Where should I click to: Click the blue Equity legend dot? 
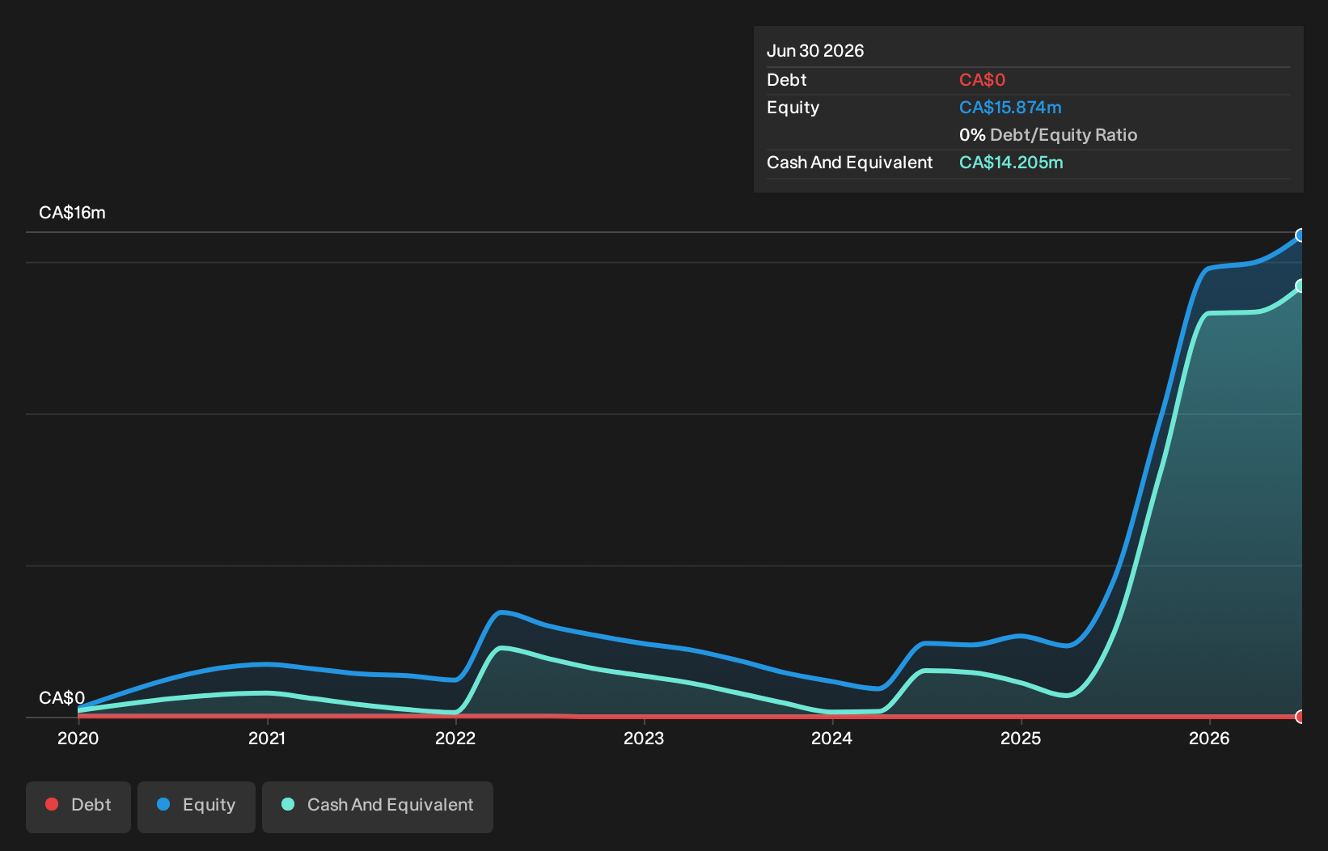[163, 804]
